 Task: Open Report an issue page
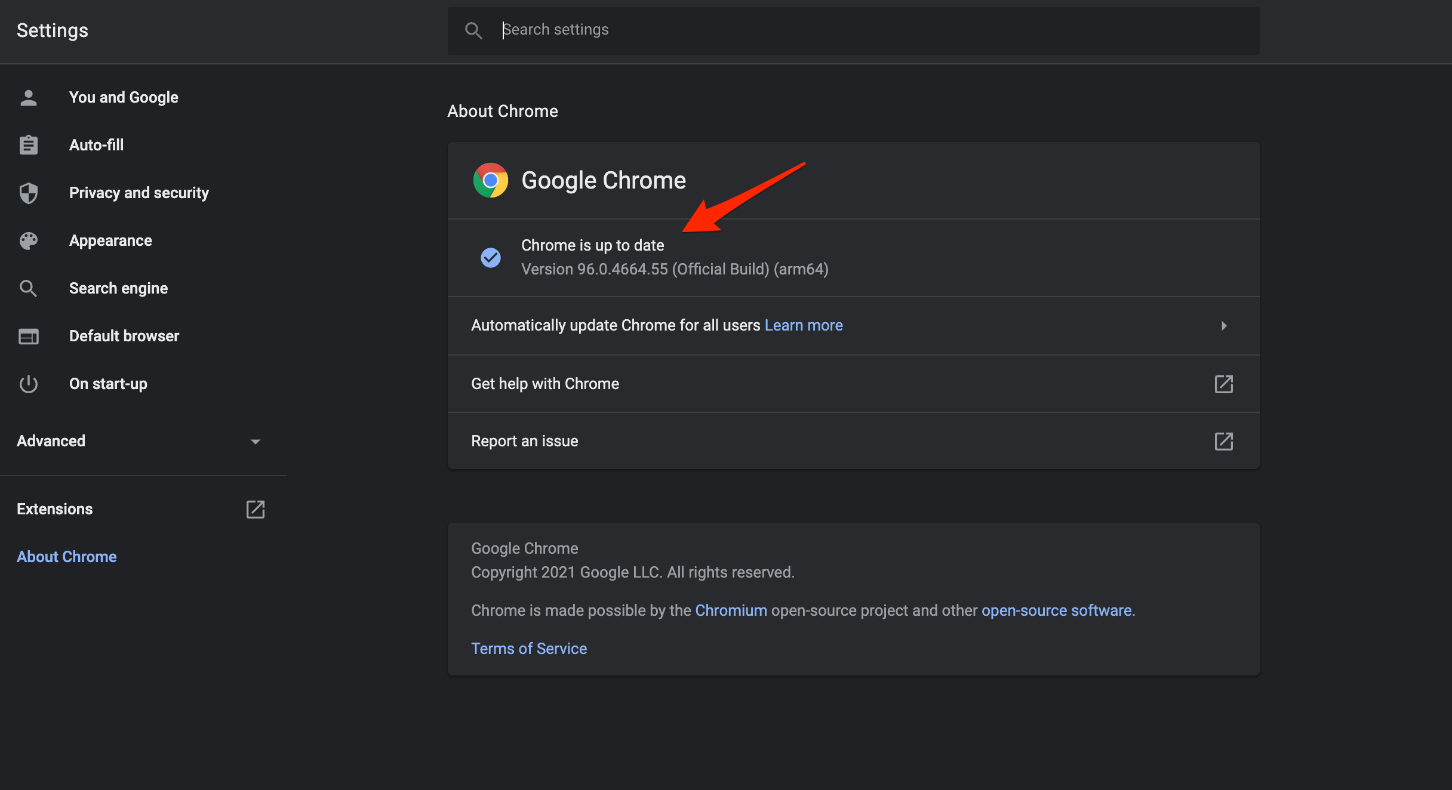853,440
